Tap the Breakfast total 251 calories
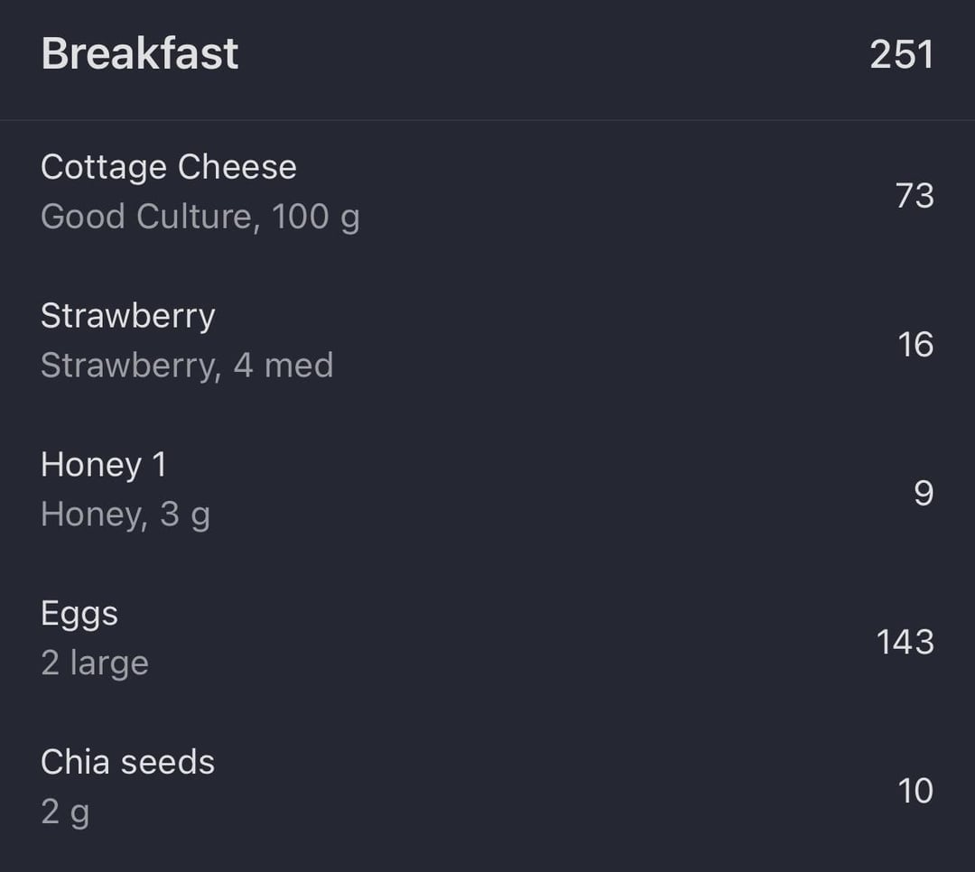The height and width of the screenshot is (872, 975). point(902,55)
